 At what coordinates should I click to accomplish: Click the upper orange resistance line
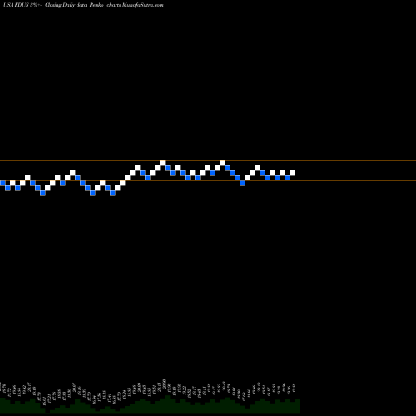(x=208, y=160)
